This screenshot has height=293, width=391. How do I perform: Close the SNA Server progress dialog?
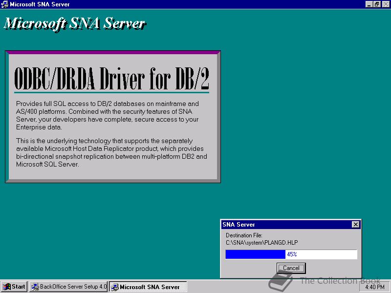(356, 225)
